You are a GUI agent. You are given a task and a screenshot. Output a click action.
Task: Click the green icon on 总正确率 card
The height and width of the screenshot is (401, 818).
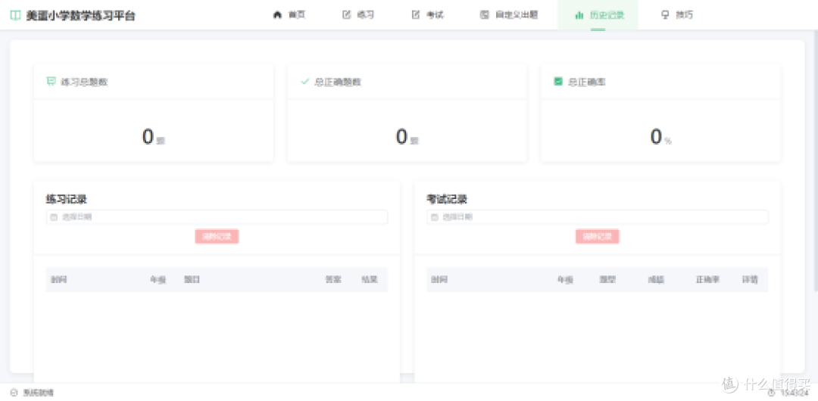558,82
